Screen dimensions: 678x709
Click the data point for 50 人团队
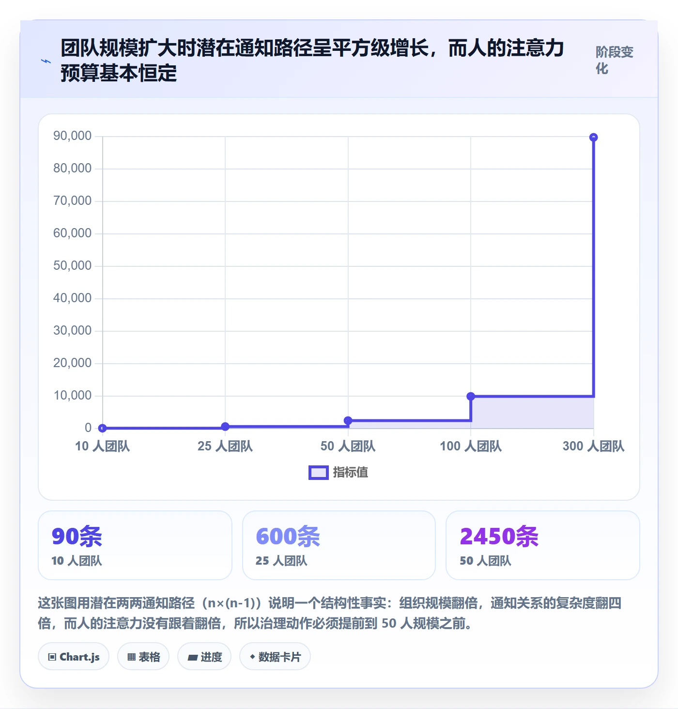click(x=348, y=420)
